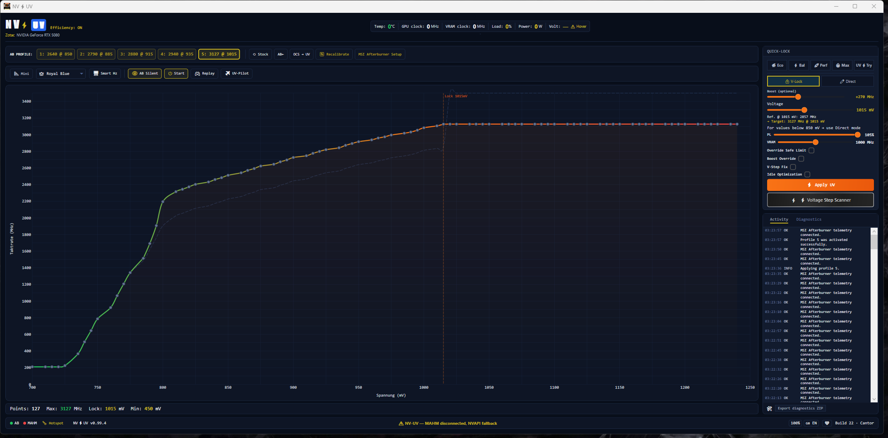Viewport: 888px width, 438px height.
Task: Click the activity log scrollbar down arrow
Action: (x=874, y=399)
